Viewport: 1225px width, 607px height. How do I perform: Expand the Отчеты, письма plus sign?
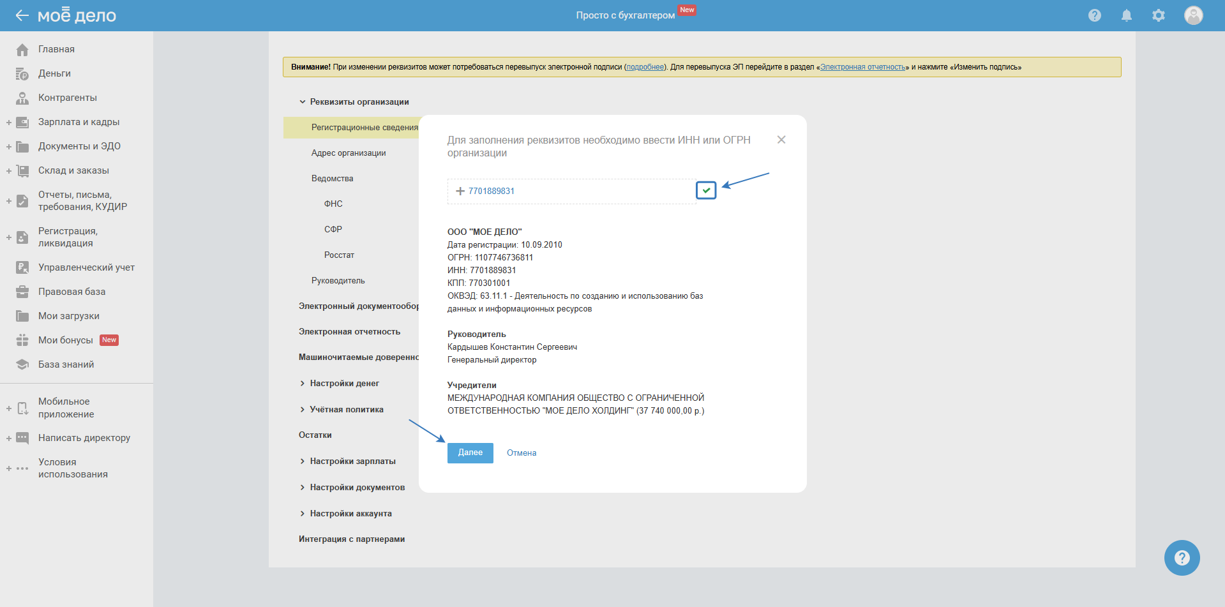tap(9, 201)
